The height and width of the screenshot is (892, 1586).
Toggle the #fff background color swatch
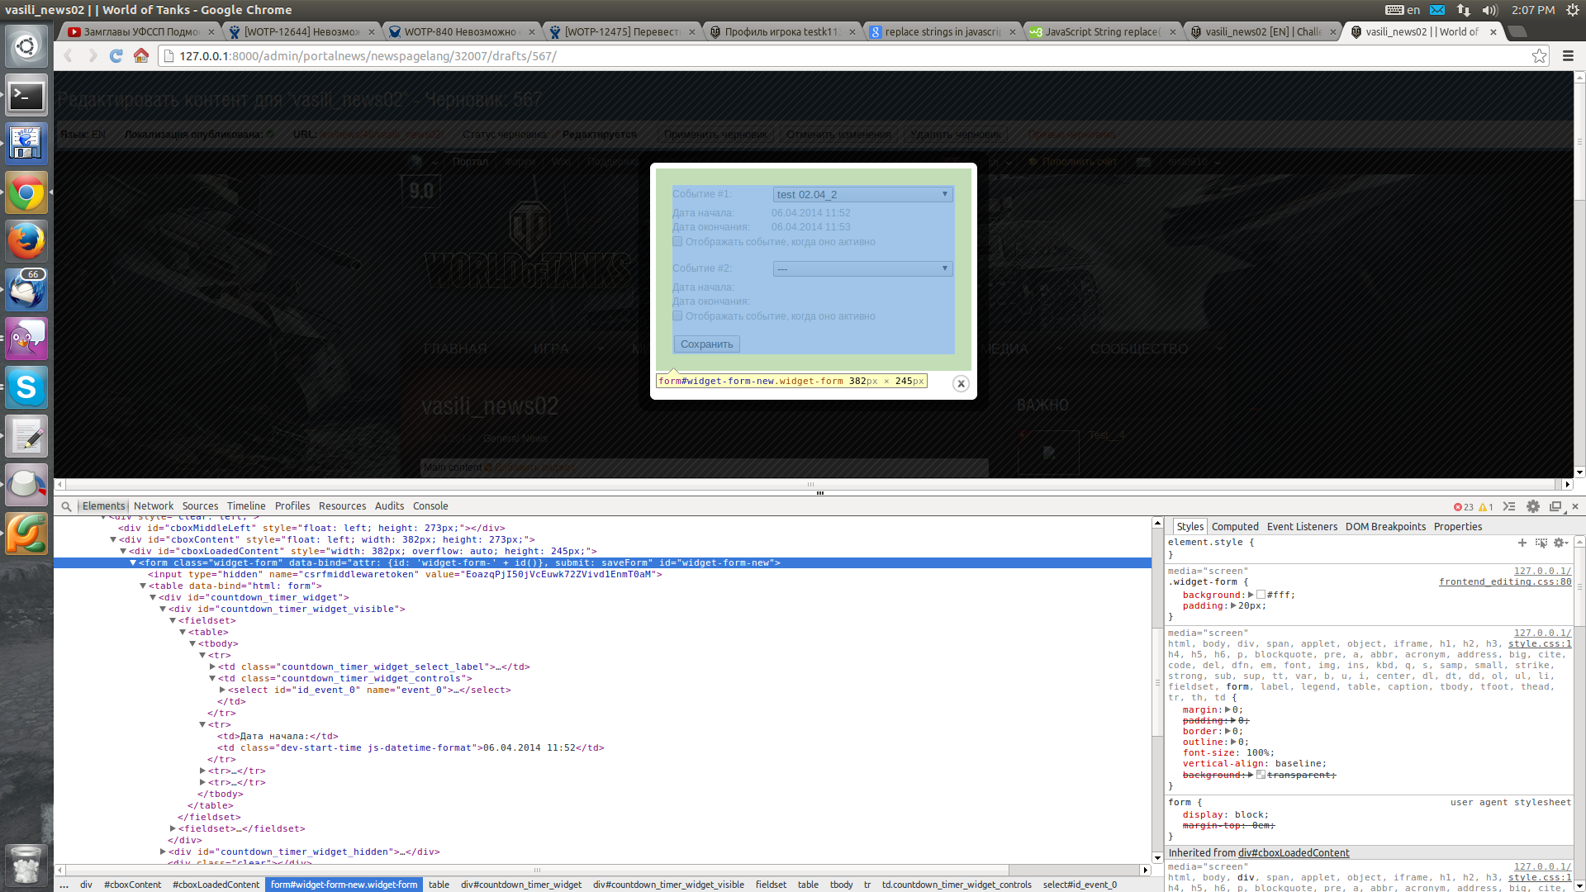(x=1261, y=595)
